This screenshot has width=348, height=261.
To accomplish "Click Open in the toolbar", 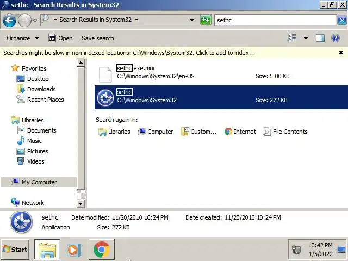I will pyautogui.click(x=60, y=38).
